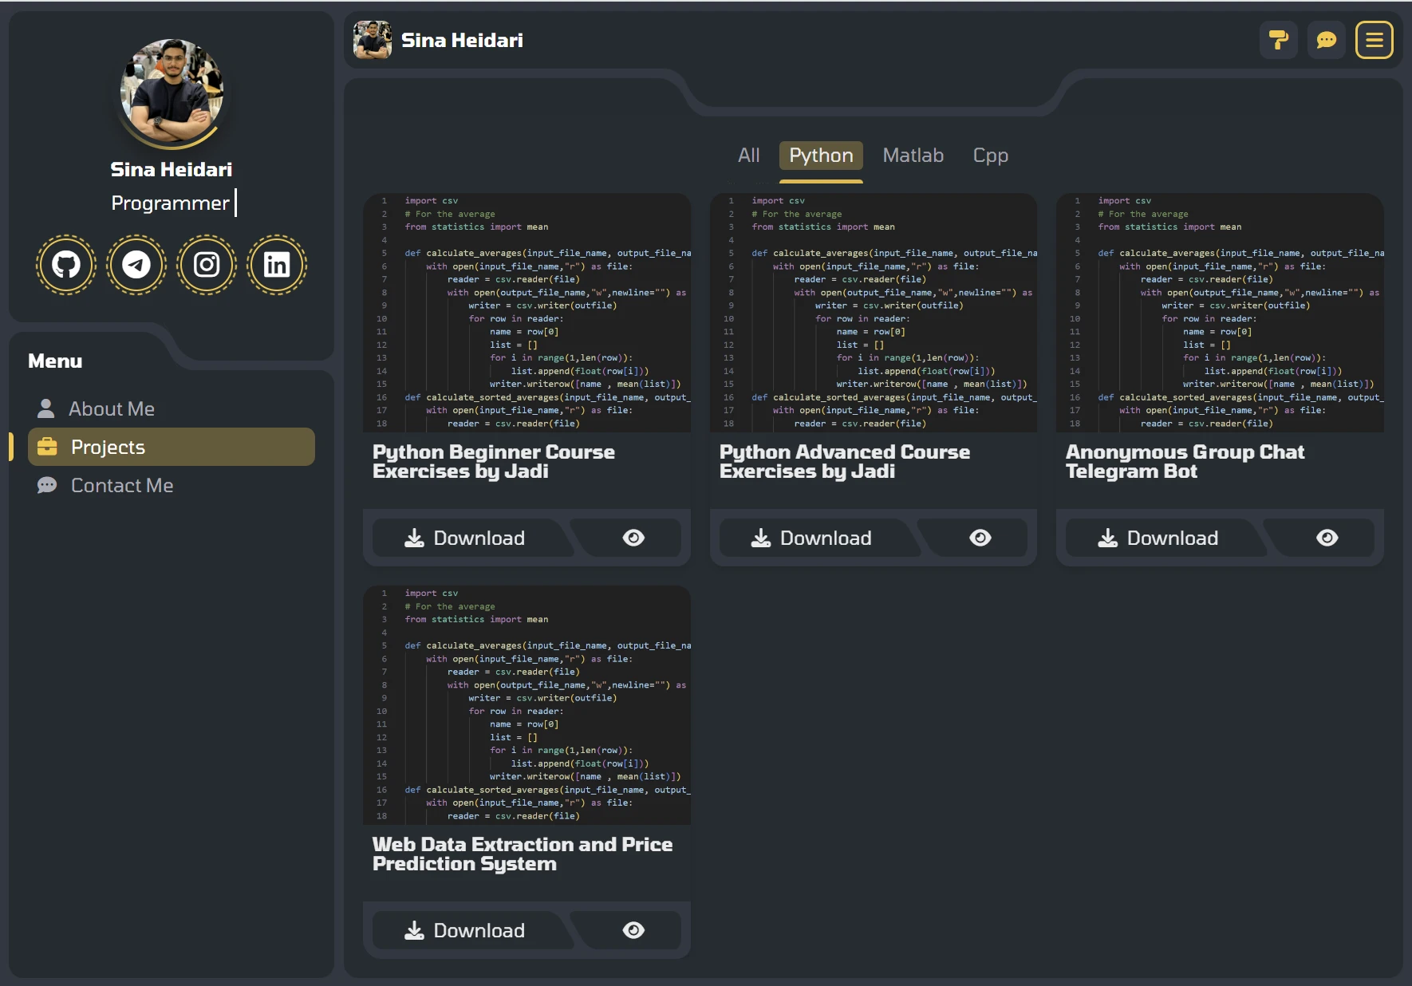Viewport: 1412px width, 986px height.
Task: Go to Contact Me menu item
Action: 121,486
